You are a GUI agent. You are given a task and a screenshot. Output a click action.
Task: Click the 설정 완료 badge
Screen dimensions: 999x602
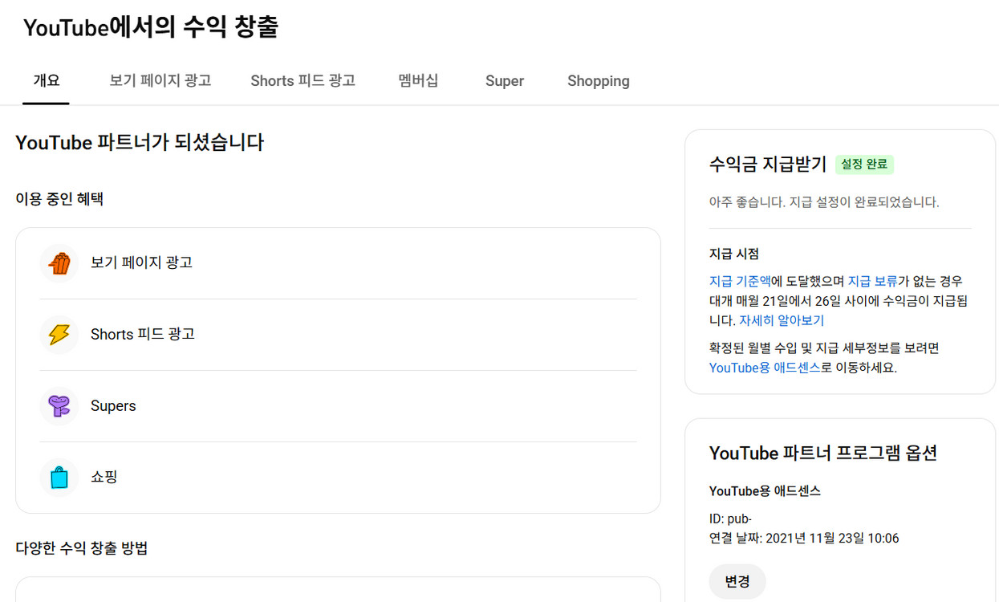(x=864, y=164)
